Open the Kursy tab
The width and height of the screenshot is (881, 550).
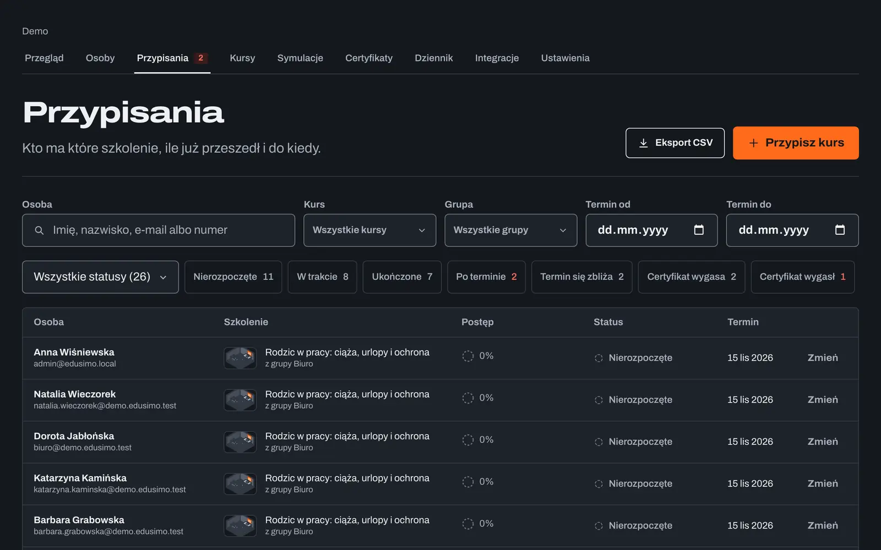click(x=242, y=58)
